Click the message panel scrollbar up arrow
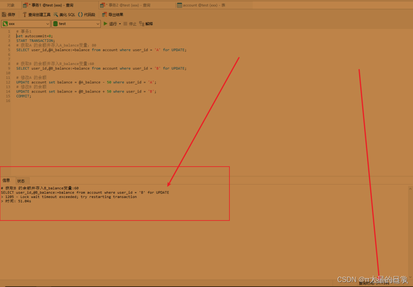This screenshot has height=287, width=413. [410, 188]
